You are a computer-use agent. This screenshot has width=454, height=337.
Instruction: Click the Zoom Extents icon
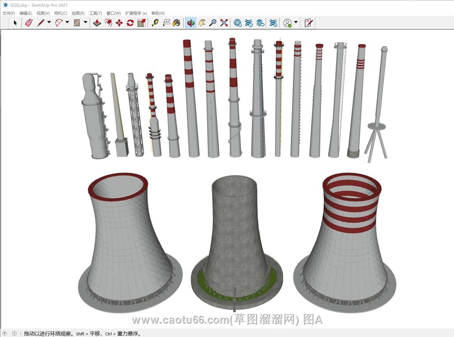224,23
